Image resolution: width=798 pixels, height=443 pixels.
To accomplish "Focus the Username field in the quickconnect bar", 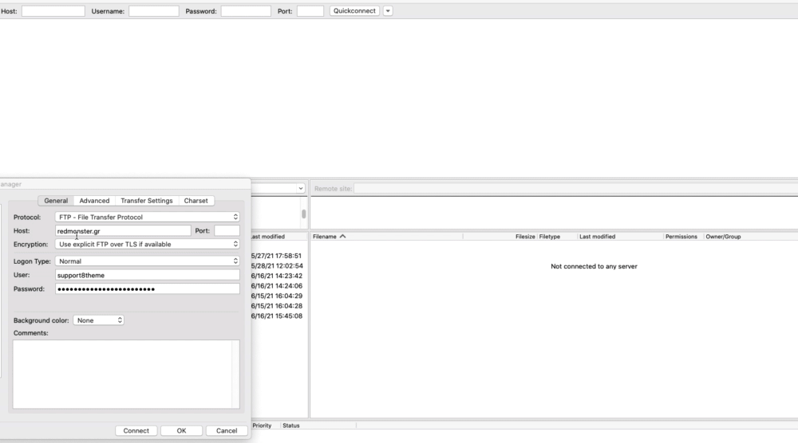I will (x=154, y=11).
